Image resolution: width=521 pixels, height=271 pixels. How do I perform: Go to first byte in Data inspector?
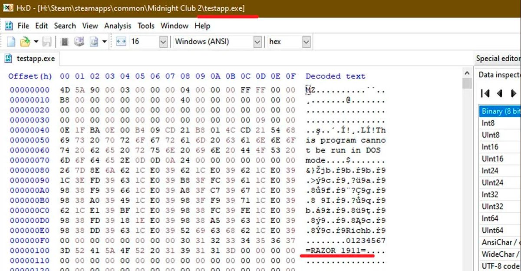click(486, 93)
